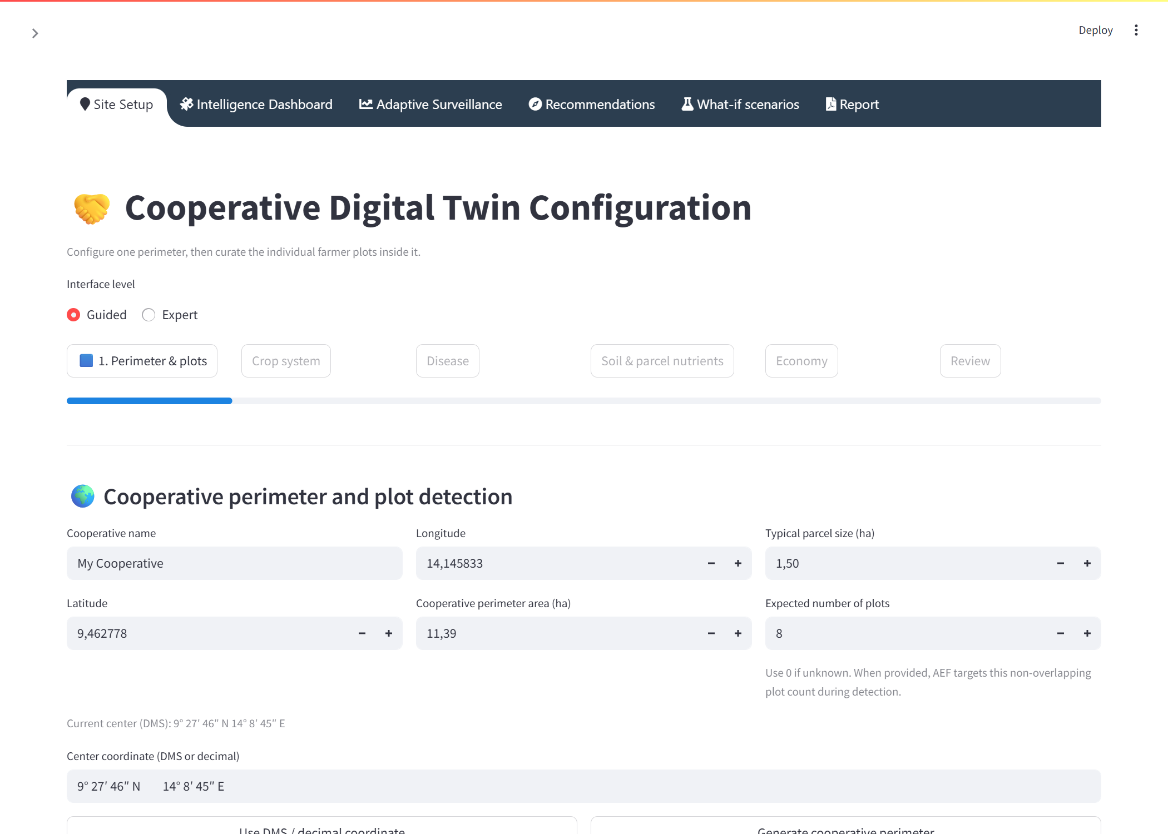
Task: Click the plus on Typical parcel size
Action: click(x=1087, y=563)
